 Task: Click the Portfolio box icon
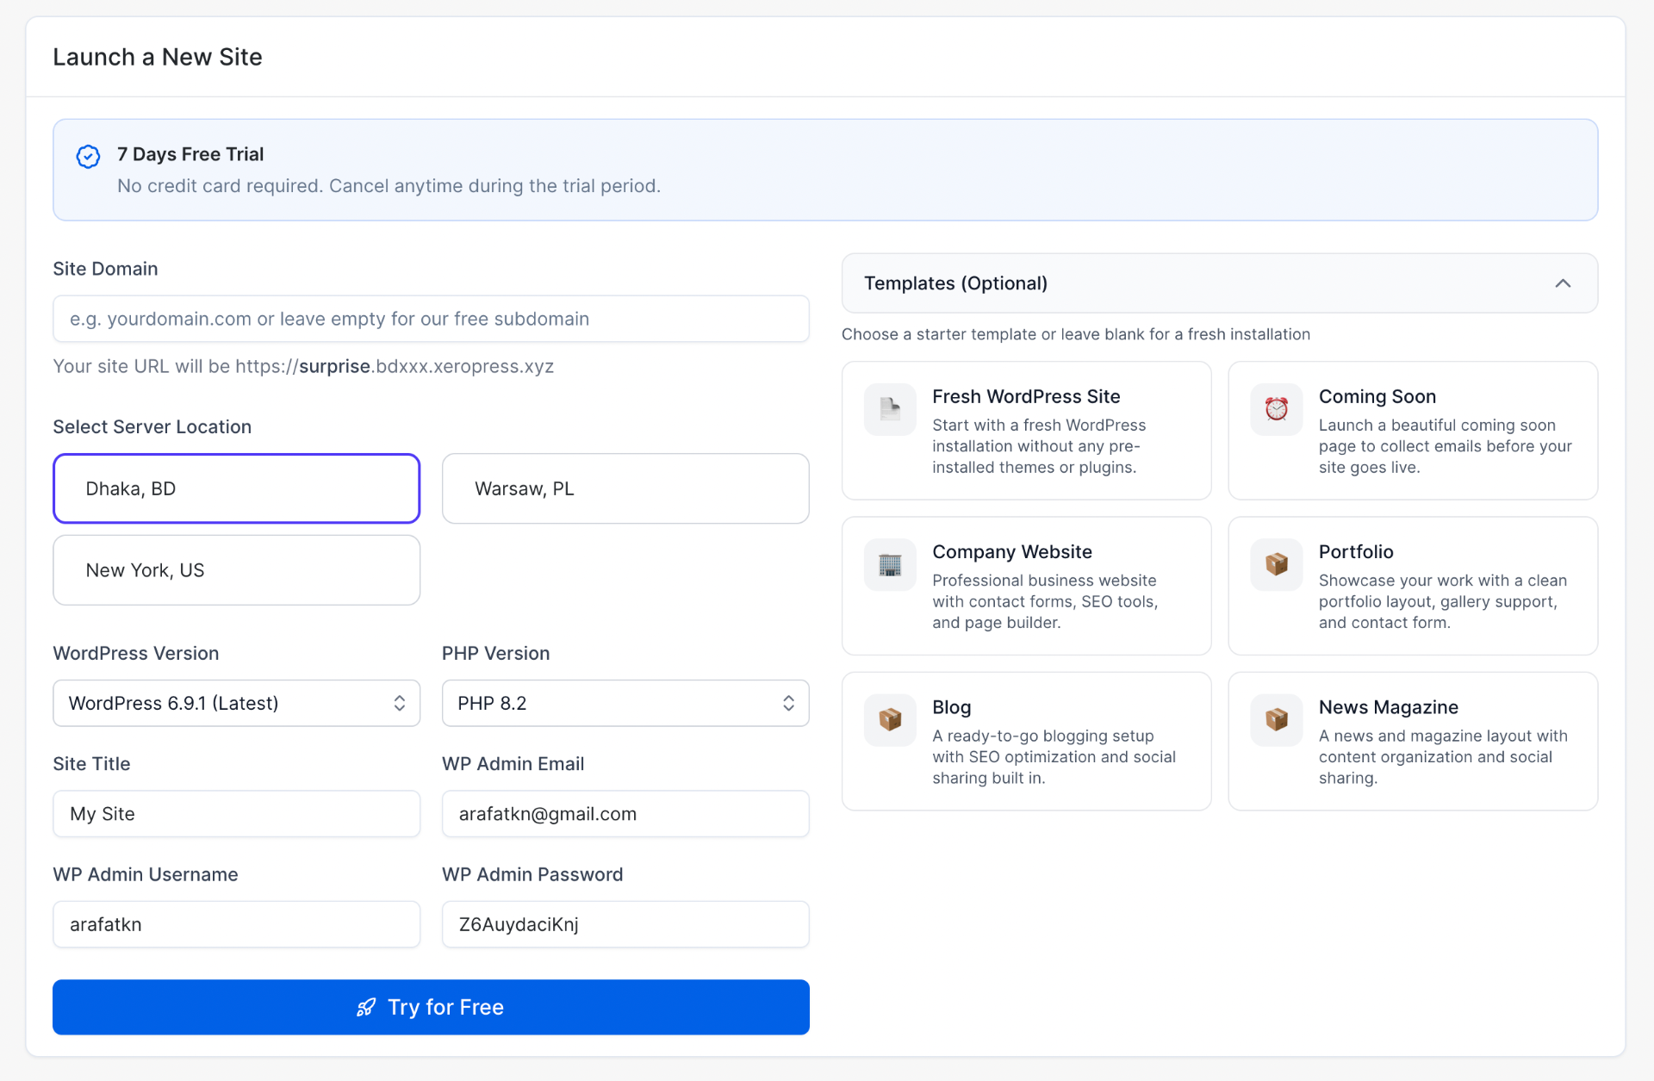(1276, 565)
